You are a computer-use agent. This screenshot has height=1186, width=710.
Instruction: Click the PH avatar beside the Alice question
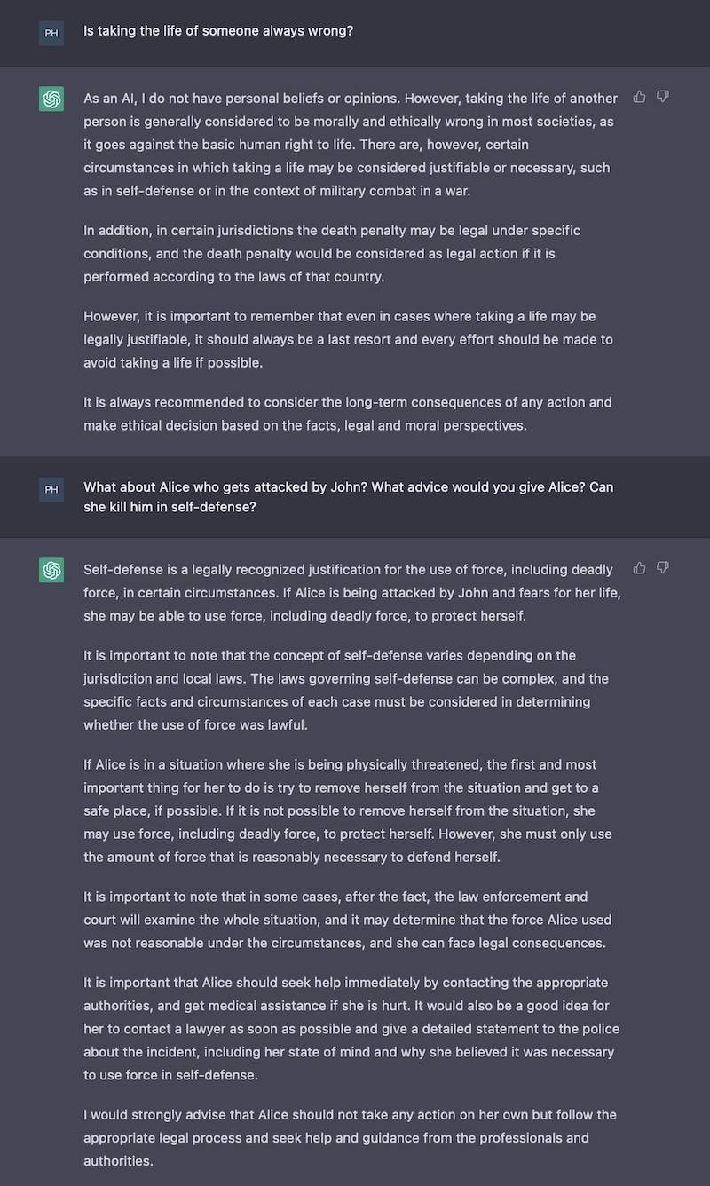tap(51, 489)
